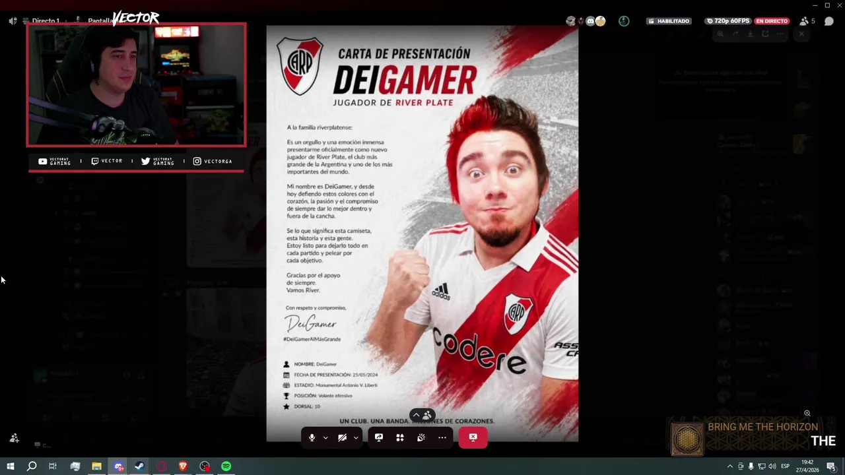Viewport: 845px width, 475px height.
Task: Switch to Discord on the taskbar
Action: [x=118, y=466]
